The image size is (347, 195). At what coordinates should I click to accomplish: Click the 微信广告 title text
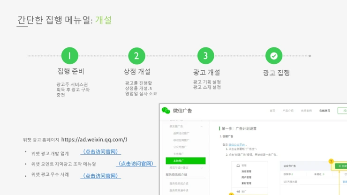182,111
